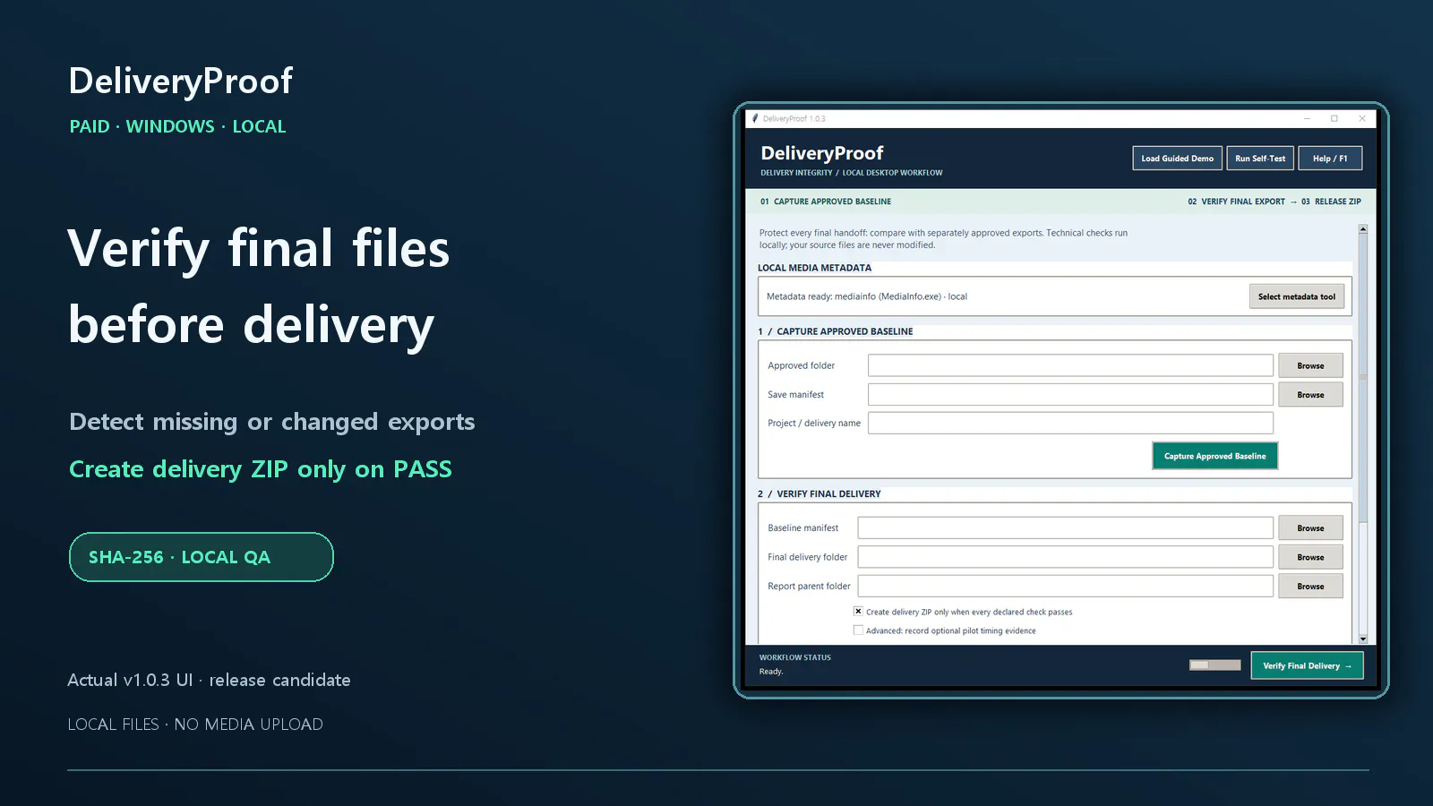Click the vertical scrollbar thumb

coord(1363,378)
